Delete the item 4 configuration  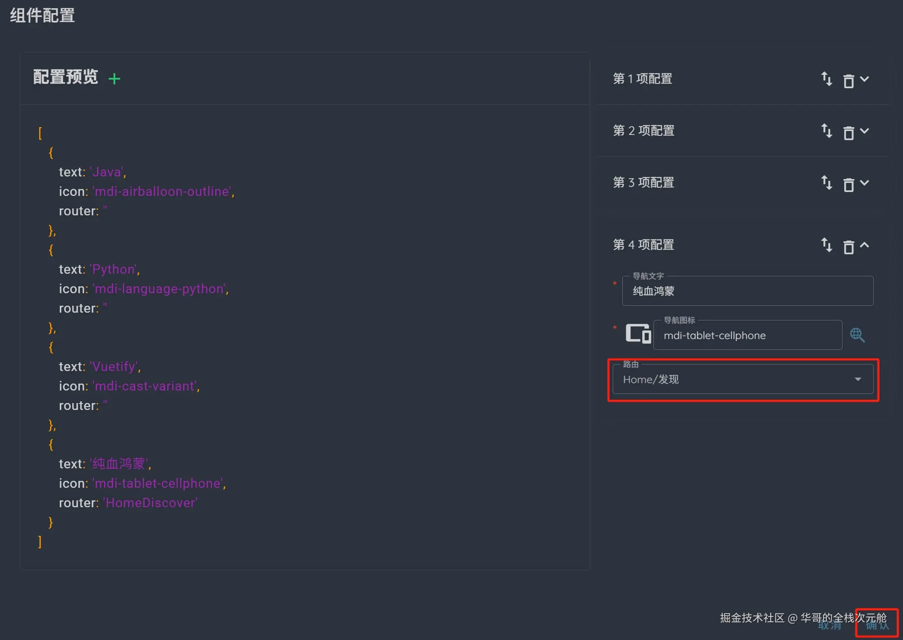pyautogui.click(x=849, y=246)
